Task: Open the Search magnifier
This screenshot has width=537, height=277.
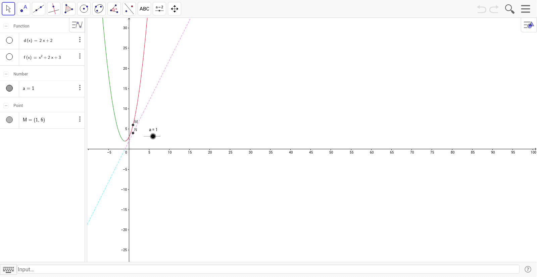Action: (x=509, y=9)
